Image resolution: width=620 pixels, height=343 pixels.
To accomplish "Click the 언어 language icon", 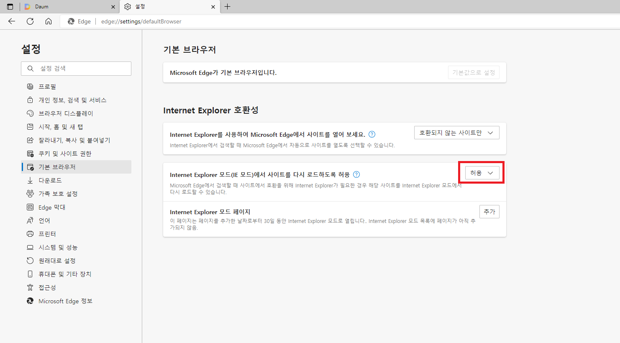I will tap(30, 220).
